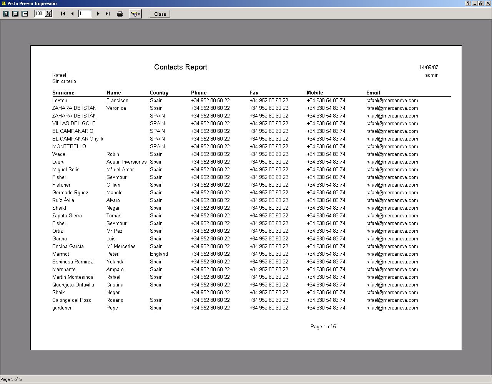Close the print preview with Close button
Screen dimensions: 492x384
pyautogui.click(x=160, y=14)
